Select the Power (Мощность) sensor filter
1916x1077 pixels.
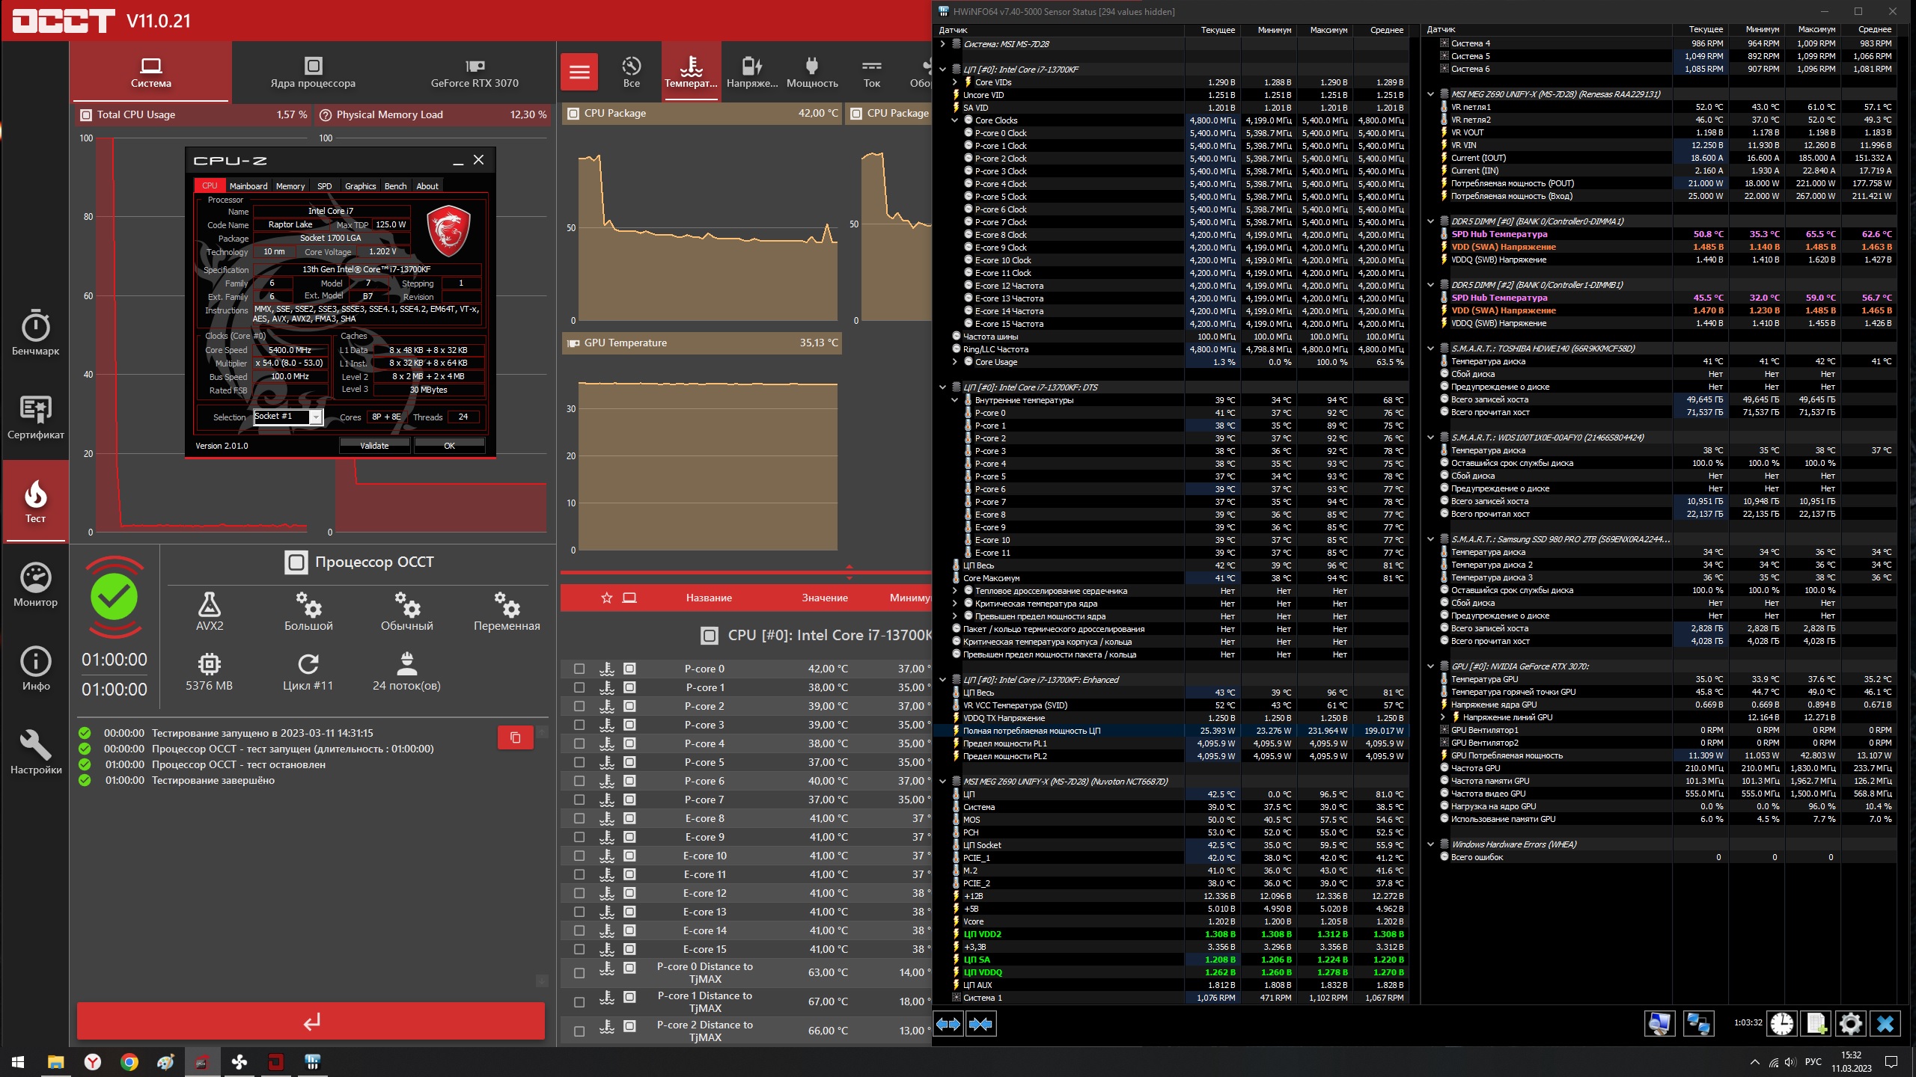coord(812,73)
